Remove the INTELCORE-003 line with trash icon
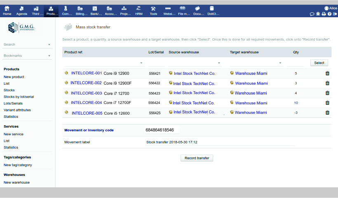The height and width of the screenshot is (198, 338). coord(327,93)
